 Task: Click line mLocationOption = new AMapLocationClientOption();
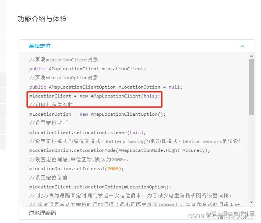97,114
